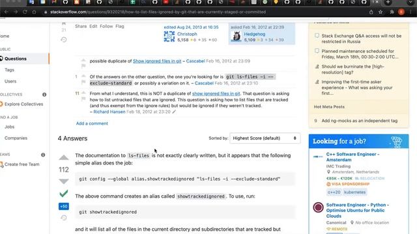Open Companies in the left sidebar

(x=16, y=138)
